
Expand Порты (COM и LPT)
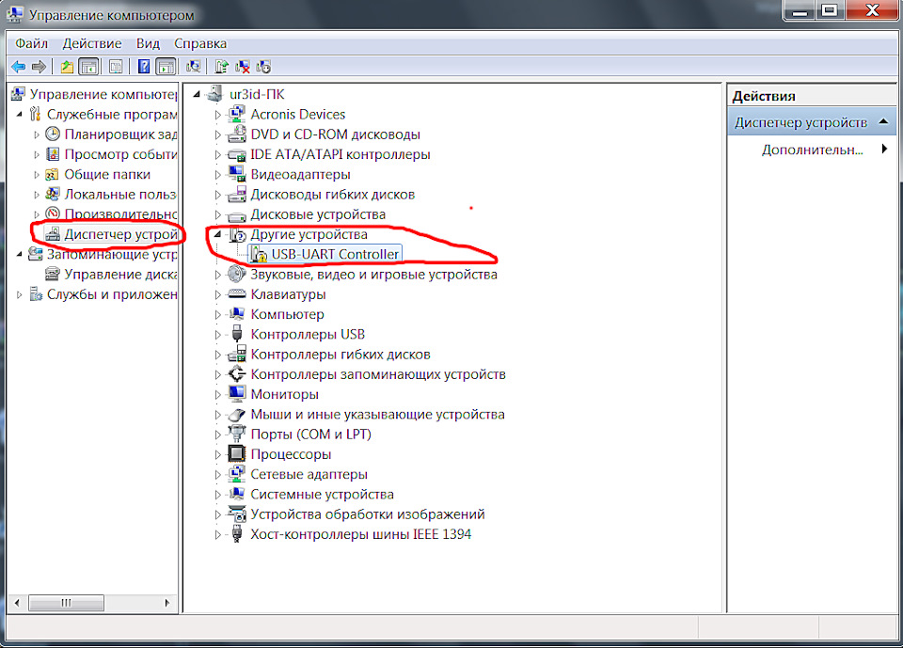click(217, 435)
